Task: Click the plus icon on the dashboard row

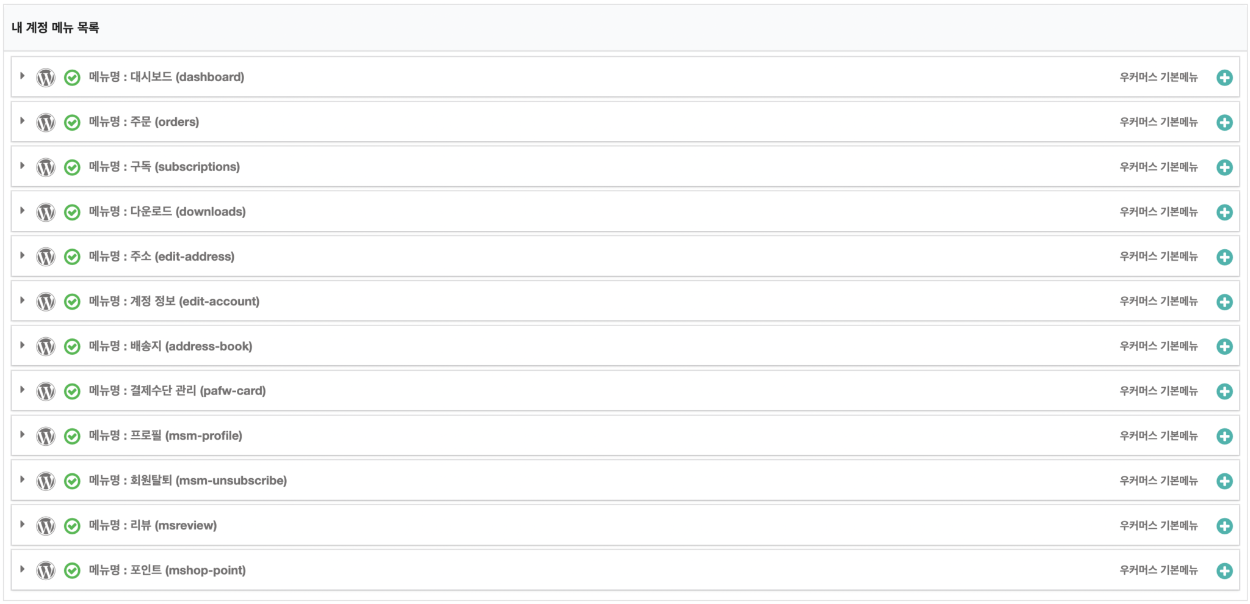Action: pyautogui.click(x=1224, y=78)
